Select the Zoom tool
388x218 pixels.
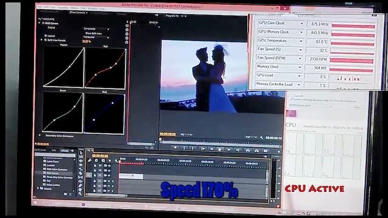click(x=81, y=194)
